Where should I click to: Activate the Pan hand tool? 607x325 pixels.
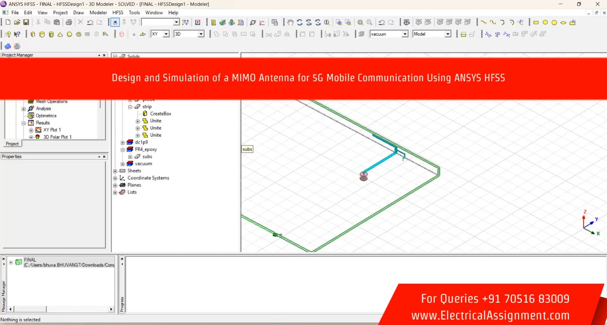290,22
